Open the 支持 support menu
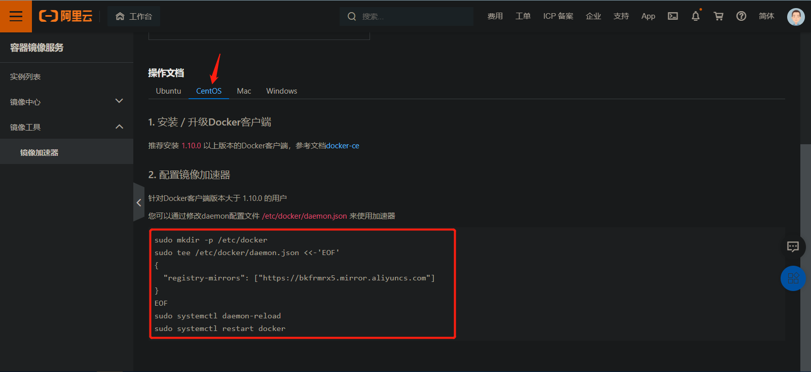This screenshot has width=811, height=372. pos(621,16)
